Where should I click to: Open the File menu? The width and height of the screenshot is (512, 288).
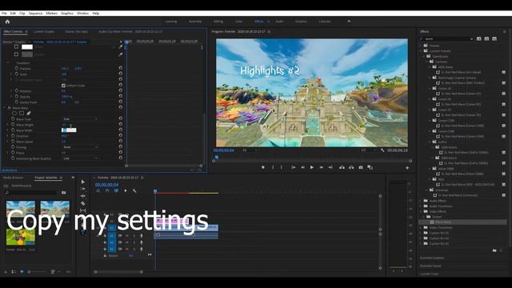point(4,14)
